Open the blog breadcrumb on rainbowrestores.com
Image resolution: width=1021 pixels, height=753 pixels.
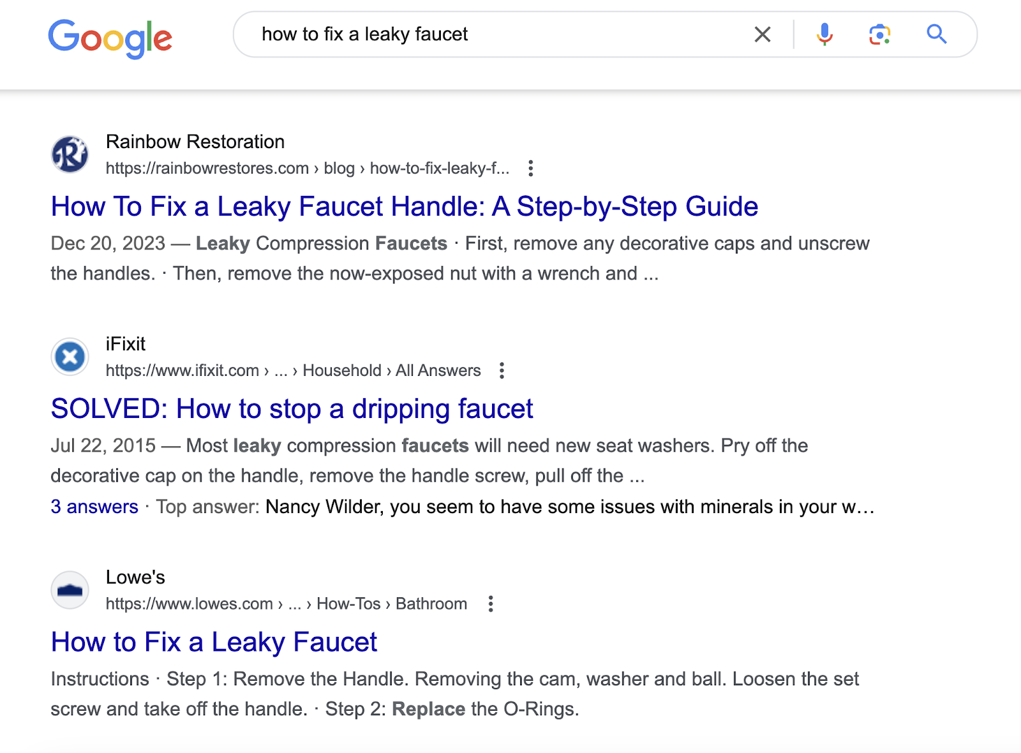pos(338,168)
